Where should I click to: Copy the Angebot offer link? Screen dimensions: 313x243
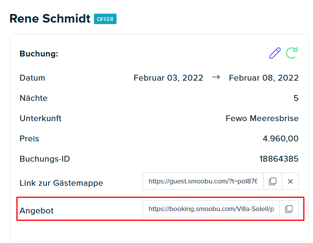[289, 209]
